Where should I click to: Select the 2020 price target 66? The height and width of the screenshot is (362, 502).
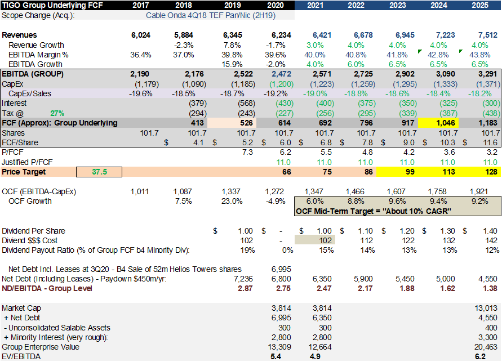tap(287, 172)
